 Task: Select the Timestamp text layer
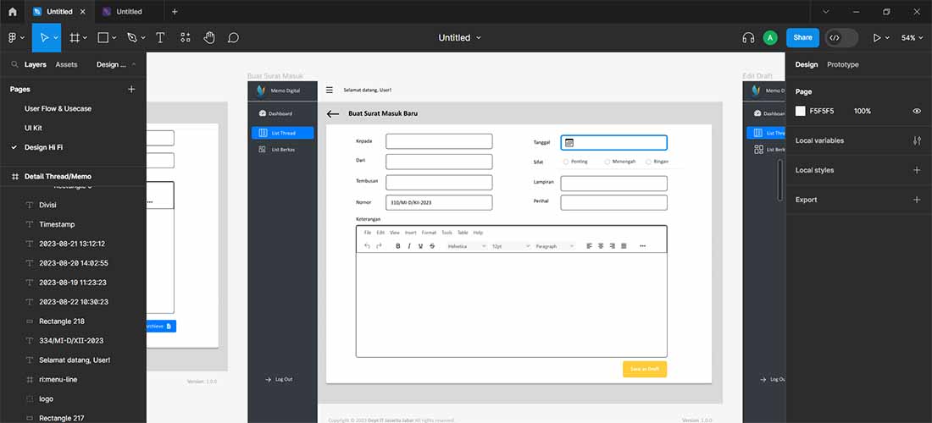57,225
